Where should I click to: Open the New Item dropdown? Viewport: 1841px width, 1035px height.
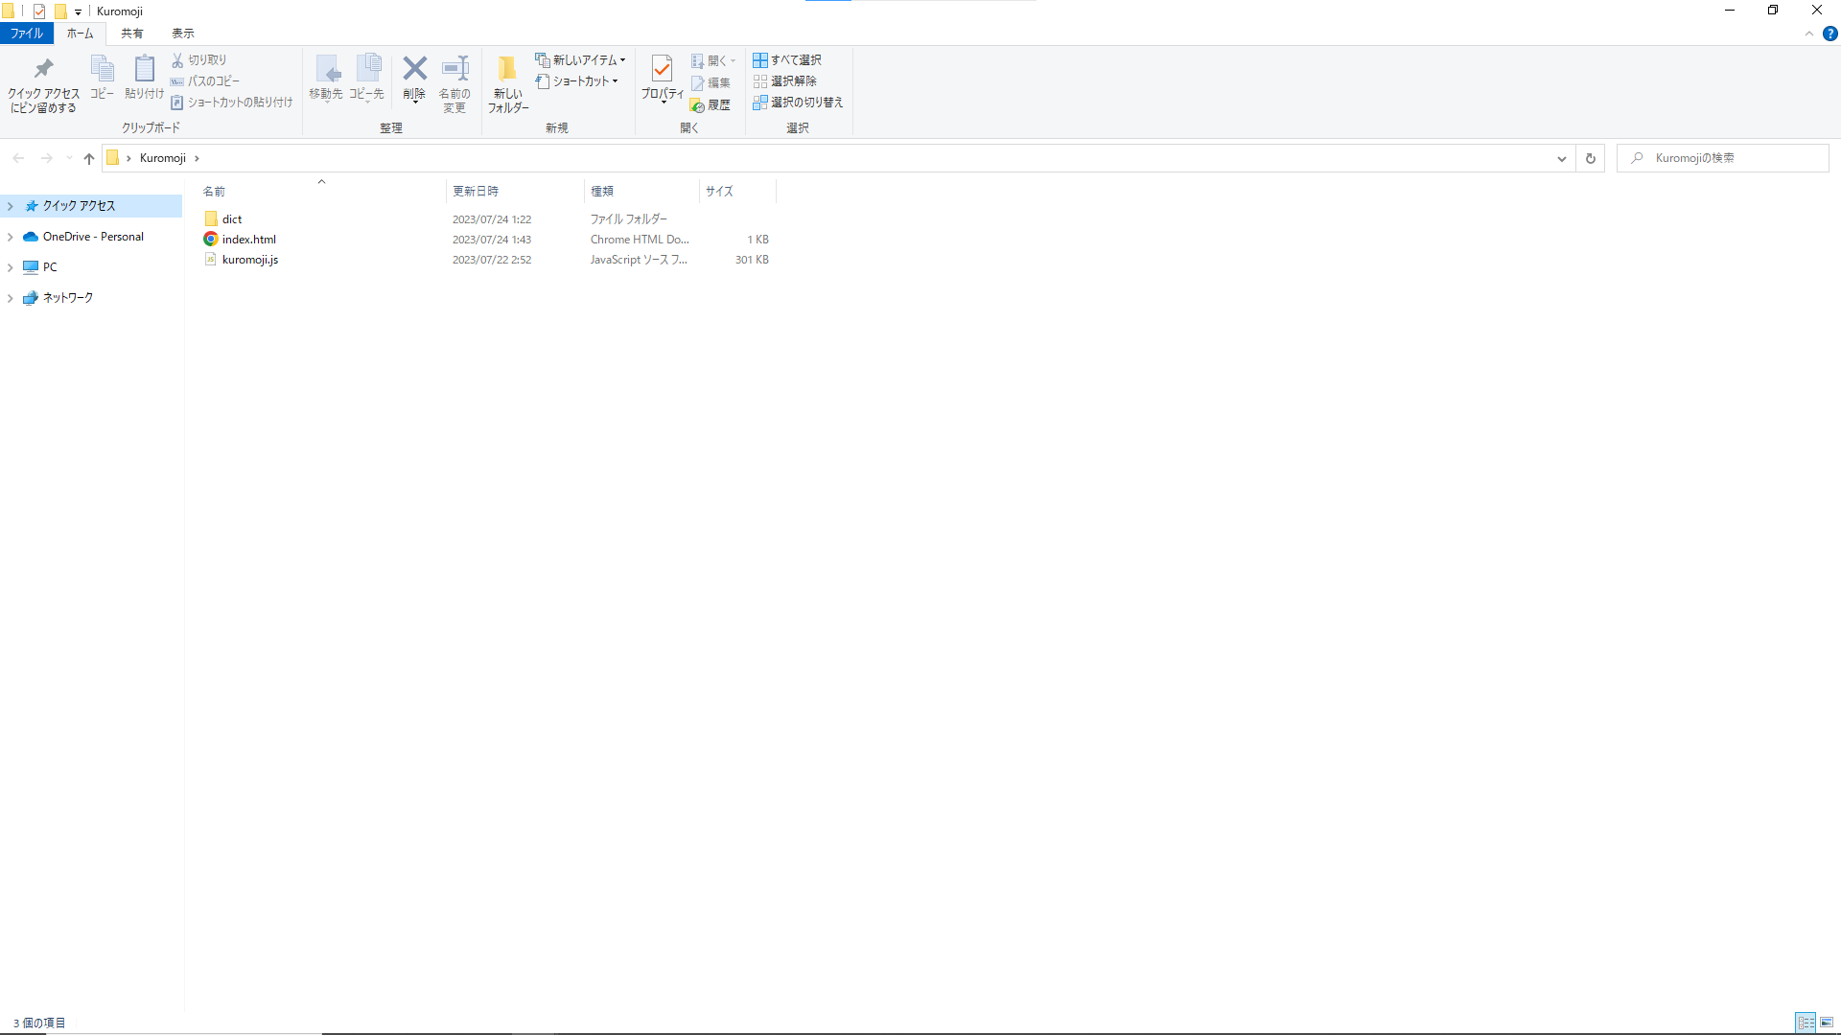(581, 60)
